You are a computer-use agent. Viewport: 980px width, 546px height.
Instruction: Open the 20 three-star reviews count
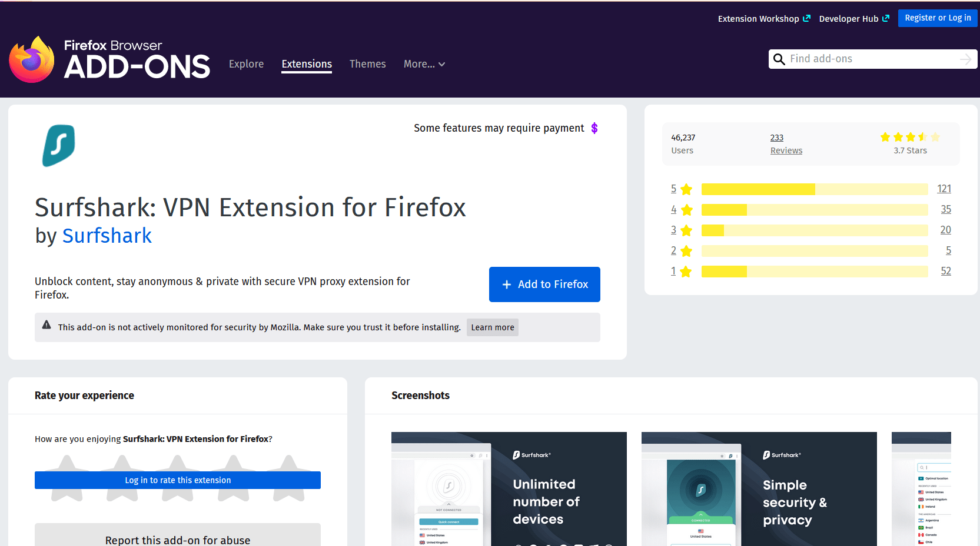pos(945,230)
